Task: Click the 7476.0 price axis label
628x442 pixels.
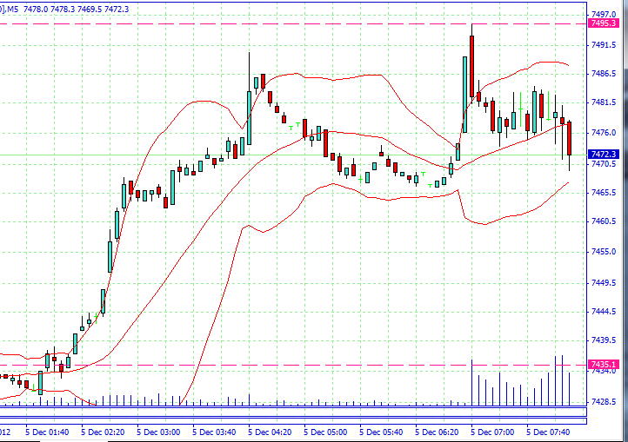Action: point(604,133)
